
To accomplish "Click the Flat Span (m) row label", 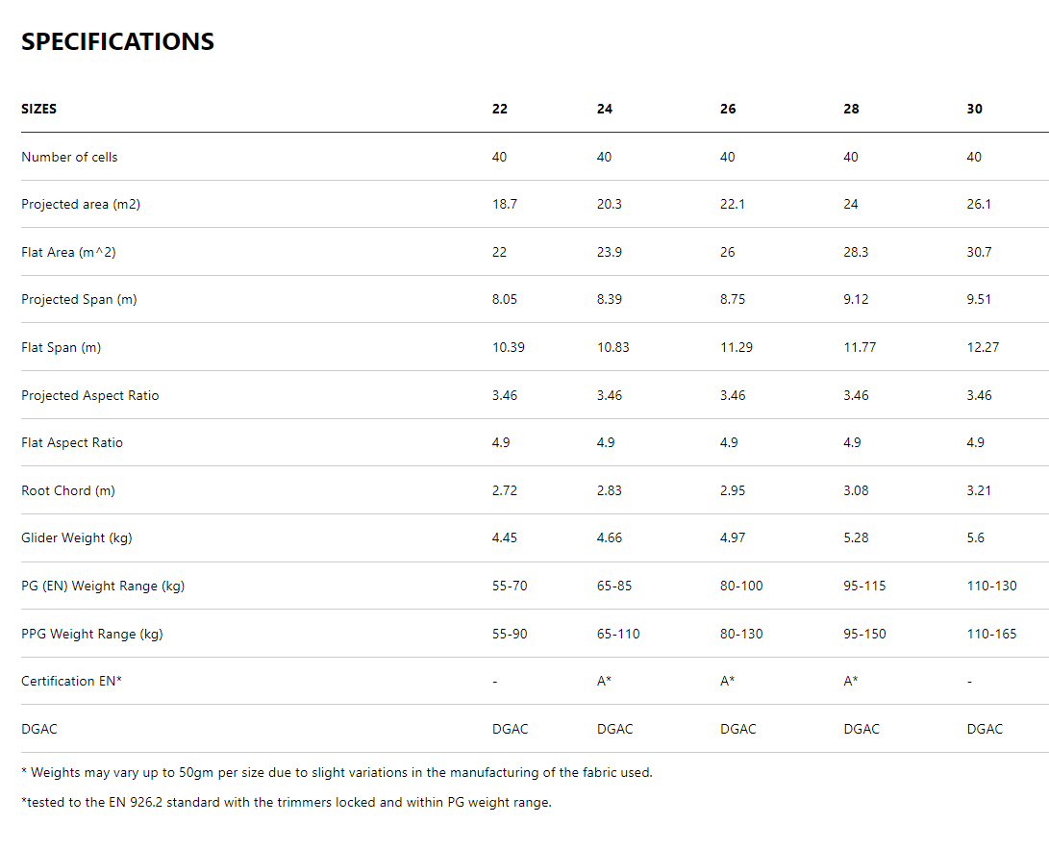I will (62, 347).
